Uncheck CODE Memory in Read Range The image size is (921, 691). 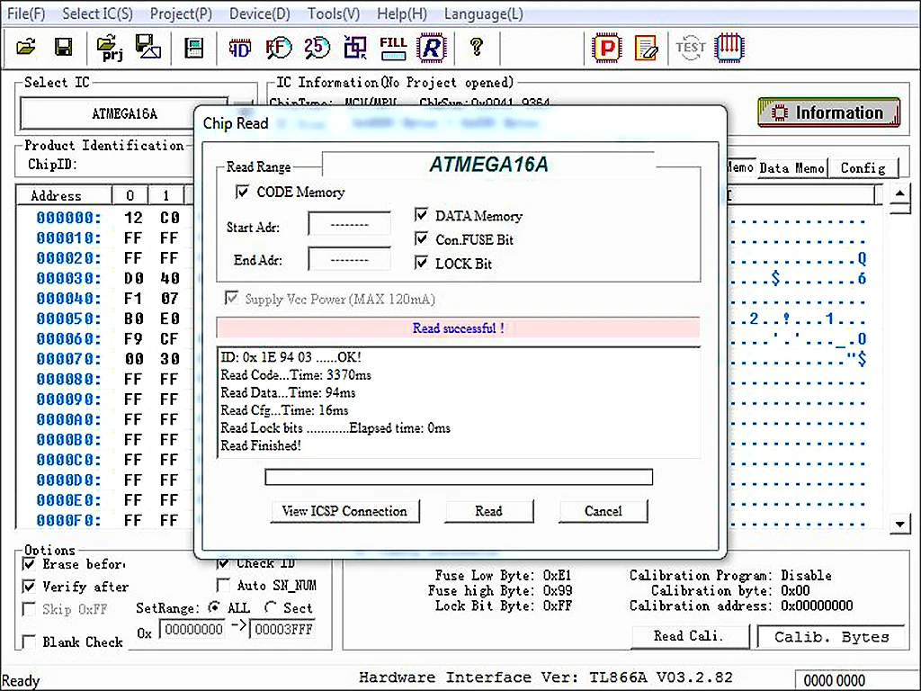pos(242,192)
